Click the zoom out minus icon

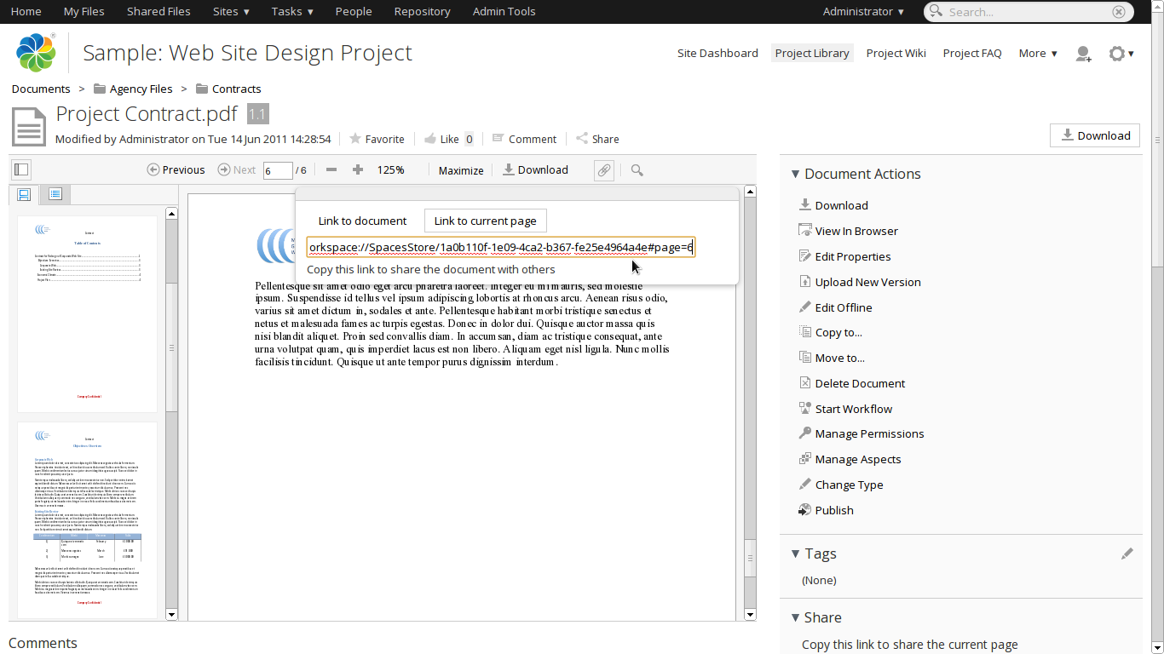[331, 170]
